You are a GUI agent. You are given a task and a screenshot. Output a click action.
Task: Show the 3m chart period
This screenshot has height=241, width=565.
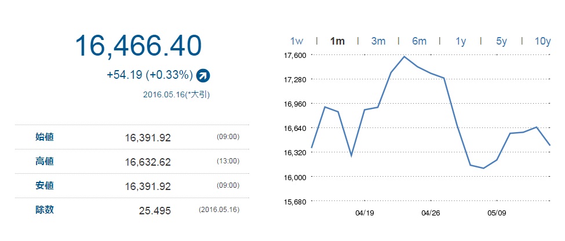[x=378, y=41]
